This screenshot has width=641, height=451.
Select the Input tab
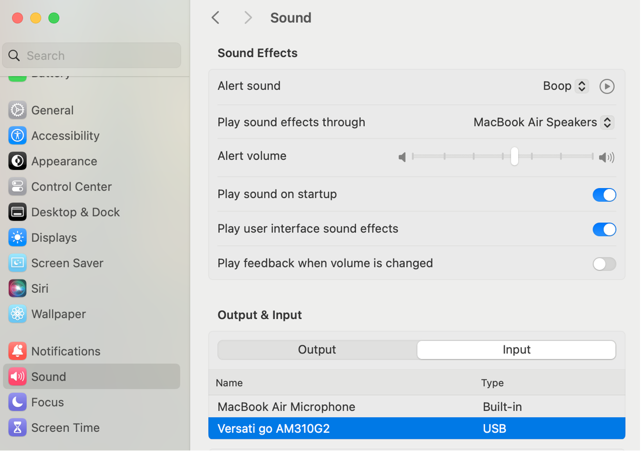516,350
